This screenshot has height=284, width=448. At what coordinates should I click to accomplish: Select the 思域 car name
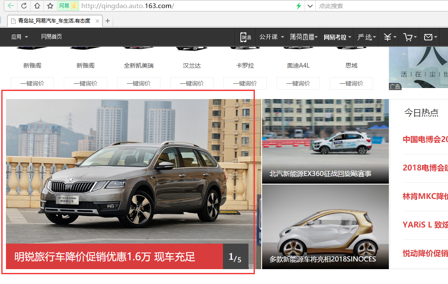point(351,65)
